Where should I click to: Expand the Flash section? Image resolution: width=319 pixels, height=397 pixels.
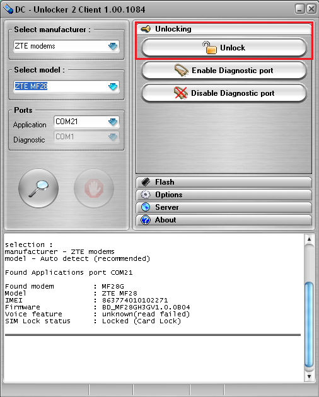(224, 182)
